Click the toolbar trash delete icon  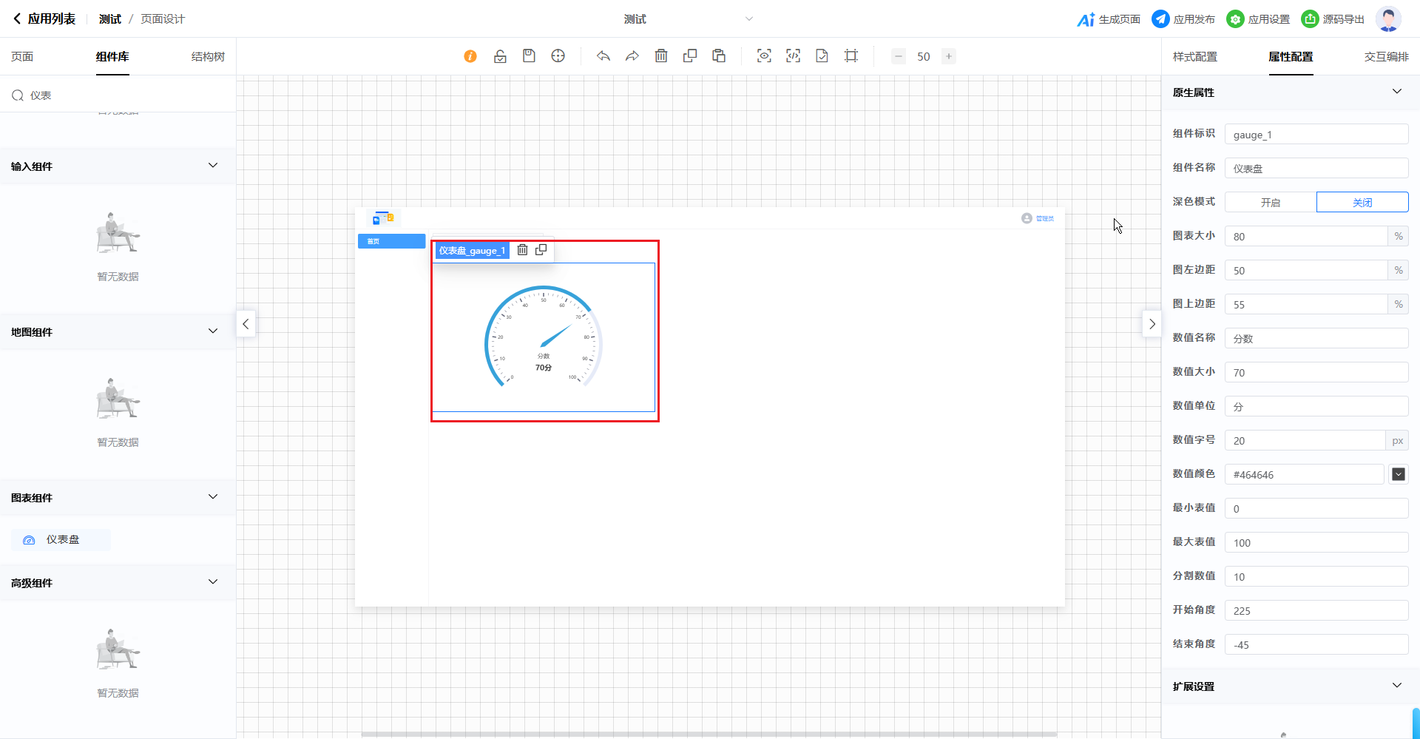point(661,56)
